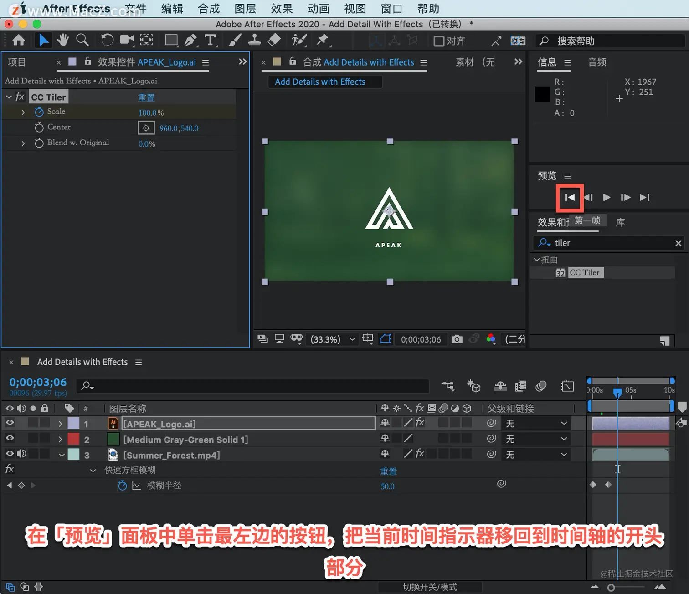Toggle Blend w. Original stopwatch

[x=39, y=143]
